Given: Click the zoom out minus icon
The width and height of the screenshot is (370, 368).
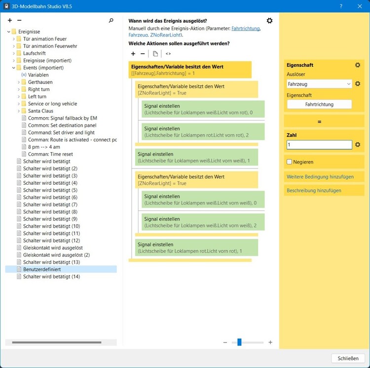Looking at the screenshot, I should click(225, 342).
